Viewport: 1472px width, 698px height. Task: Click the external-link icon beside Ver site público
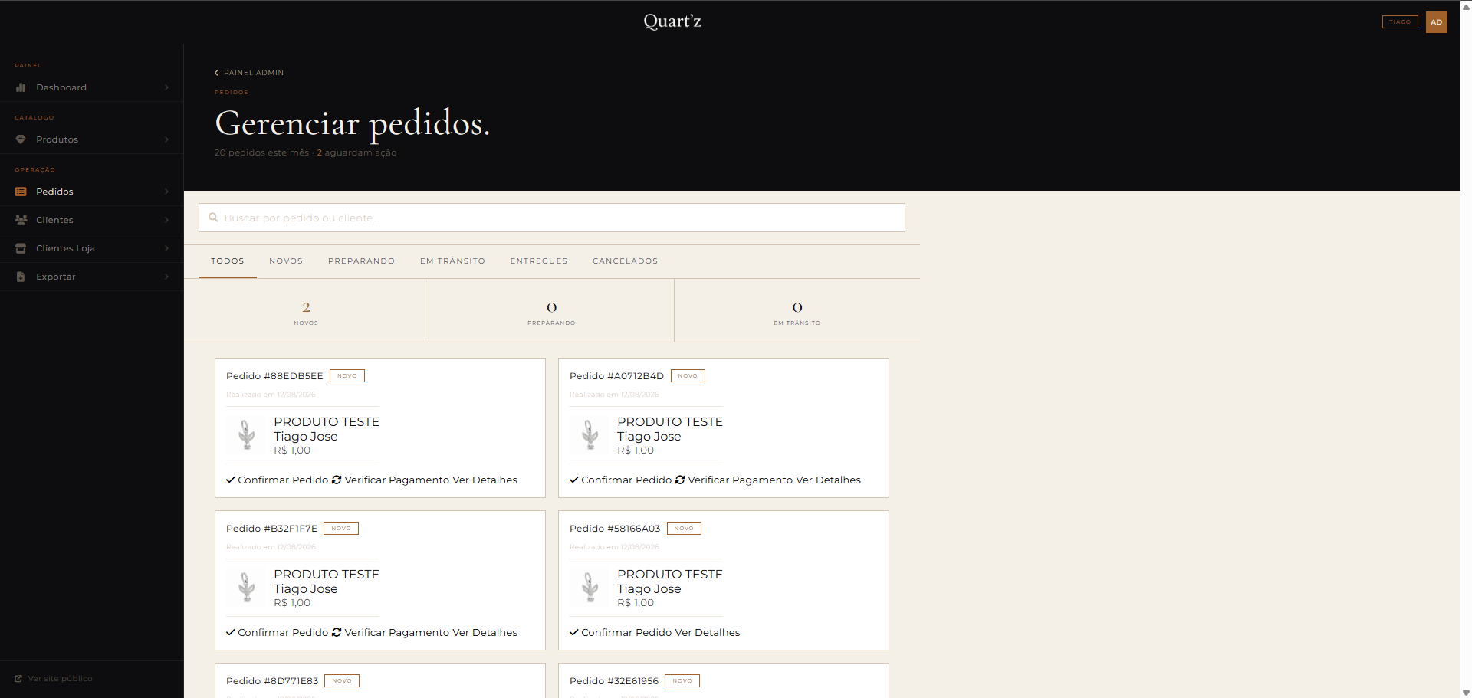pos(18,679)
